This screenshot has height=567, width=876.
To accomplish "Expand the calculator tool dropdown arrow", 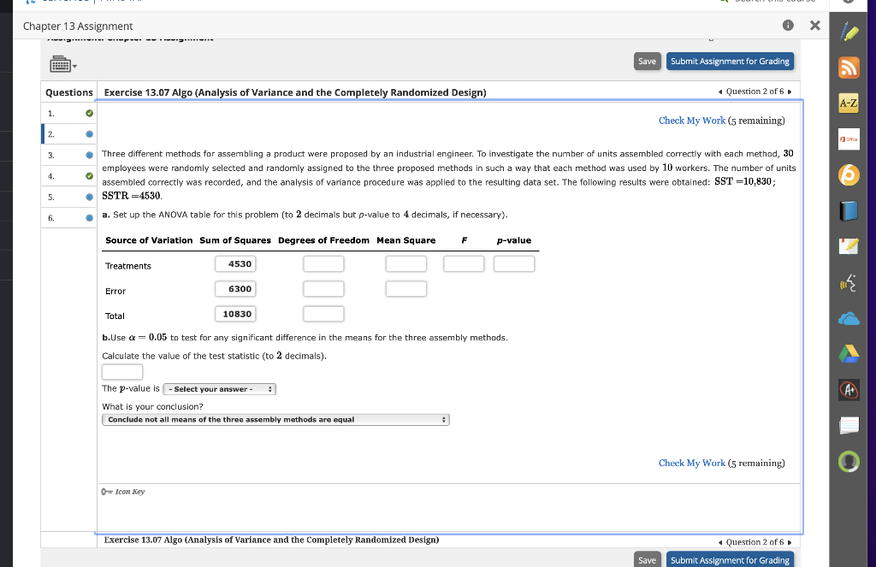I will tap(75, 66).
